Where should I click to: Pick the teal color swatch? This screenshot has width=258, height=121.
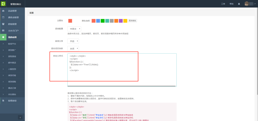pos(107,21)
